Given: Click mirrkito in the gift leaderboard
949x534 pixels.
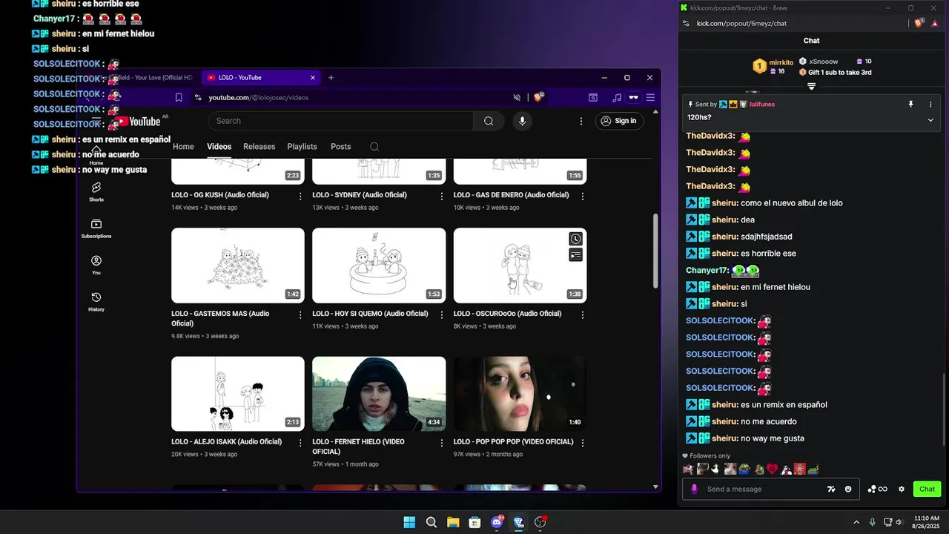Looking at the screenshot, I should 781,62.
